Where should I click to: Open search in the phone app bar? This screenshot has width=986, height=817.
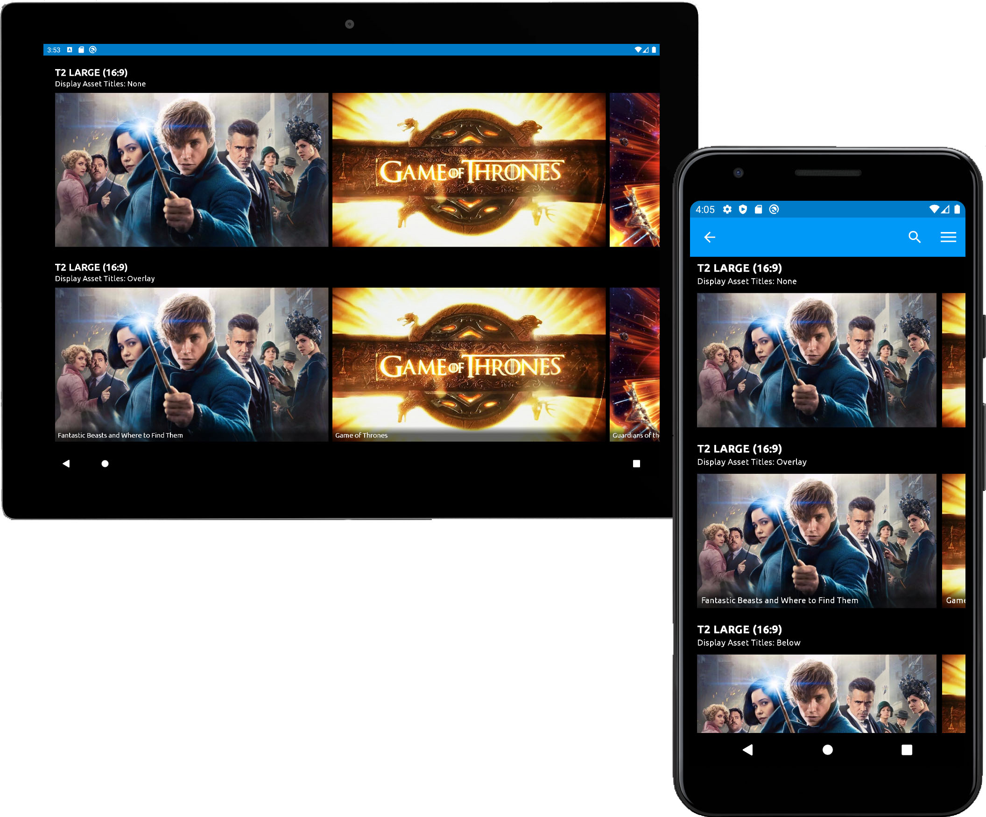click(x=914, y=237)
